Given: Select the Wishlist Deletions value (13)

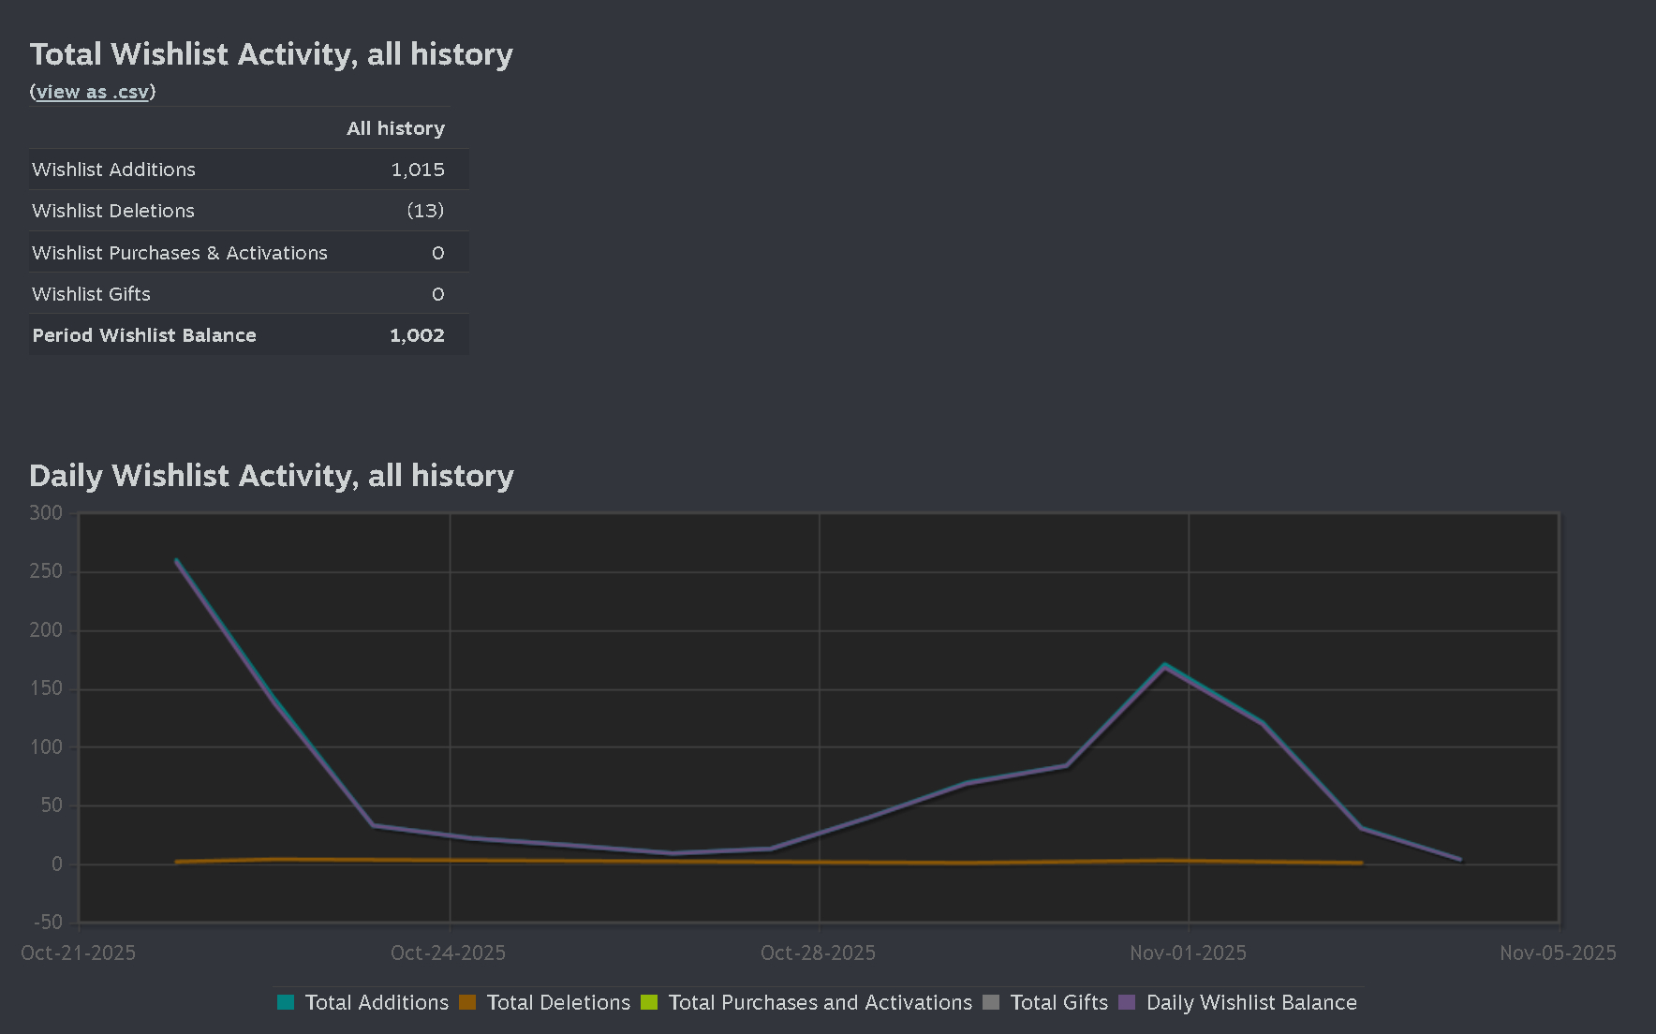Looking at the screenshot, I should 425,211.
